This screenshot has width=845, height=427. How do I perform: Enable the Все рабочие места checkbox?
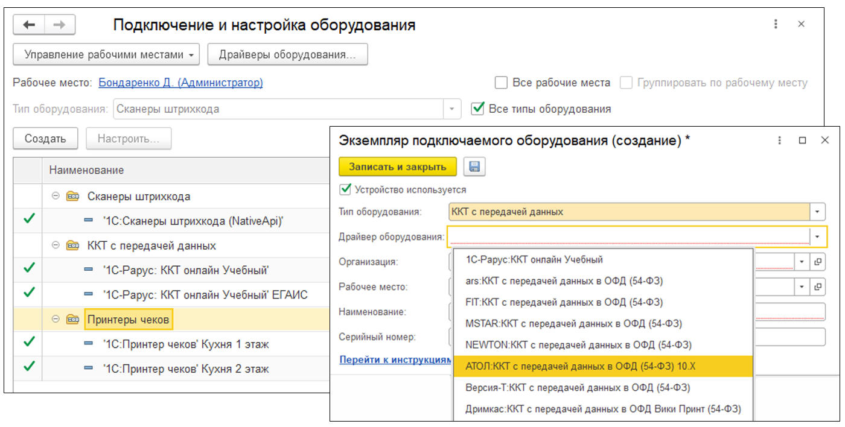click(x=500, y=83)
